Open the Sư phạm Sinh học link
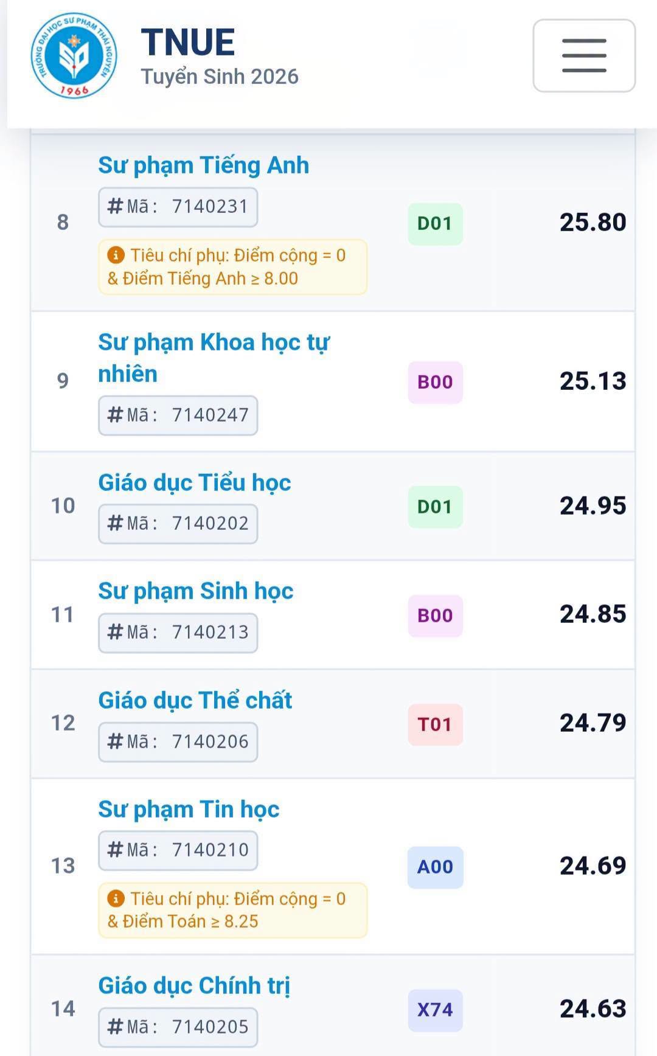The height and width of the screenshot is (1056, 657). tap(196, 591)
